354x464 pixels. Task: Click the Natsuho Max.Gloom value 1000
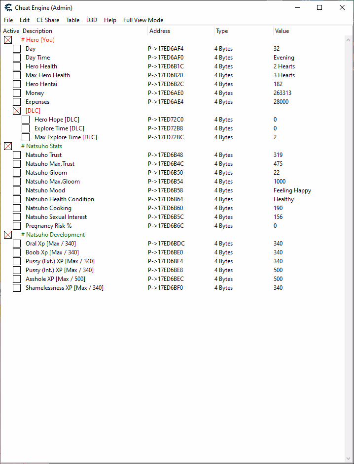pyautogui.click(x=280, y=182)
